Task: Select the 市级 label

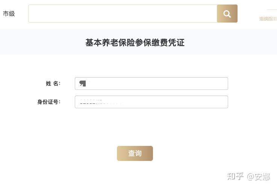Action: [x=9, y=14]
